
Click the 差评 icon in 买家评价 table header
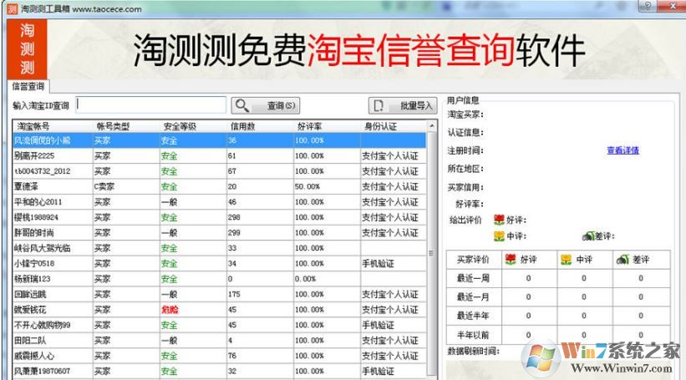(622, 259)
